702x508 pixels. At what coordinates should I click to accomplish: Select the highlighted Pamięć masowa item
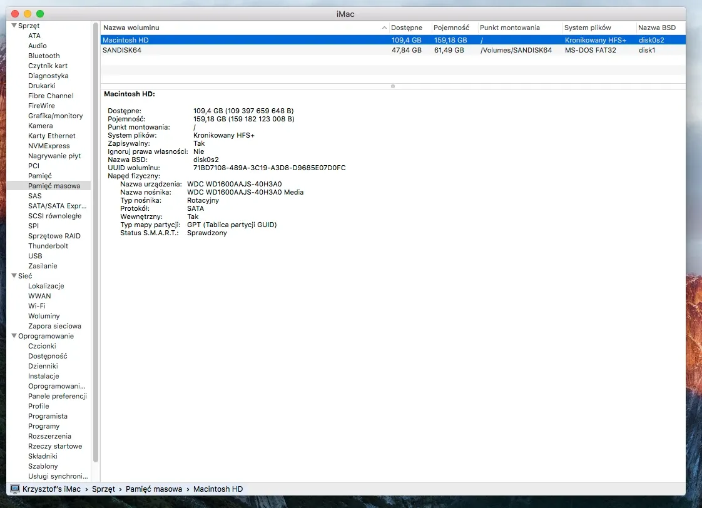click(49, 186)
